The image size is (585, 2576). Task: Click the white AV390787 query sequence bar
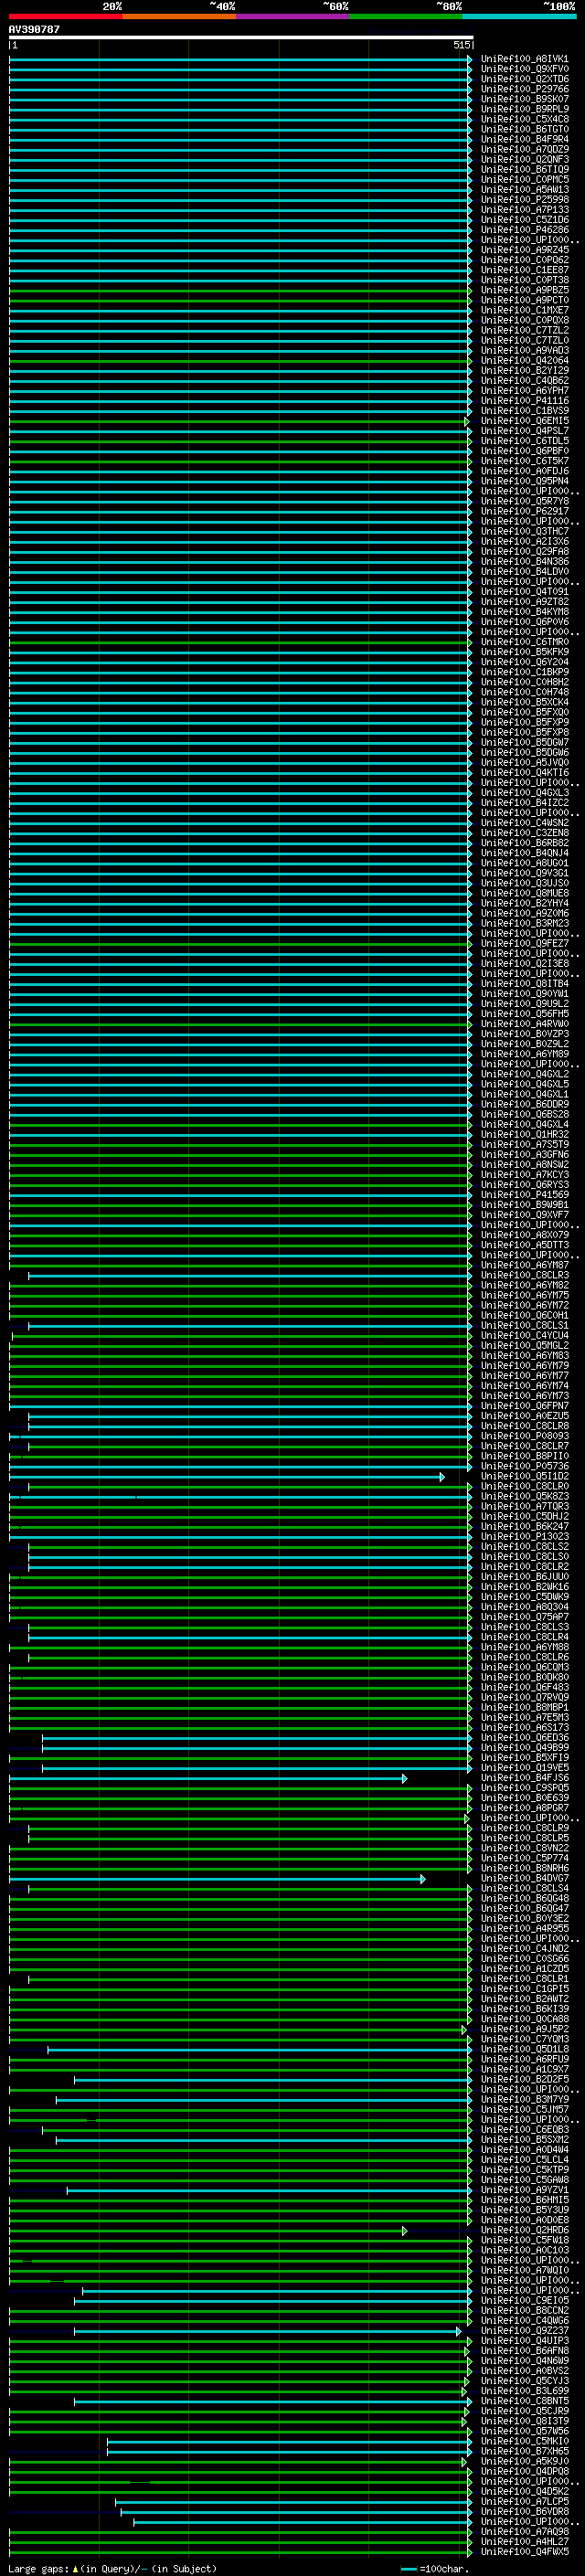[240, 37]
